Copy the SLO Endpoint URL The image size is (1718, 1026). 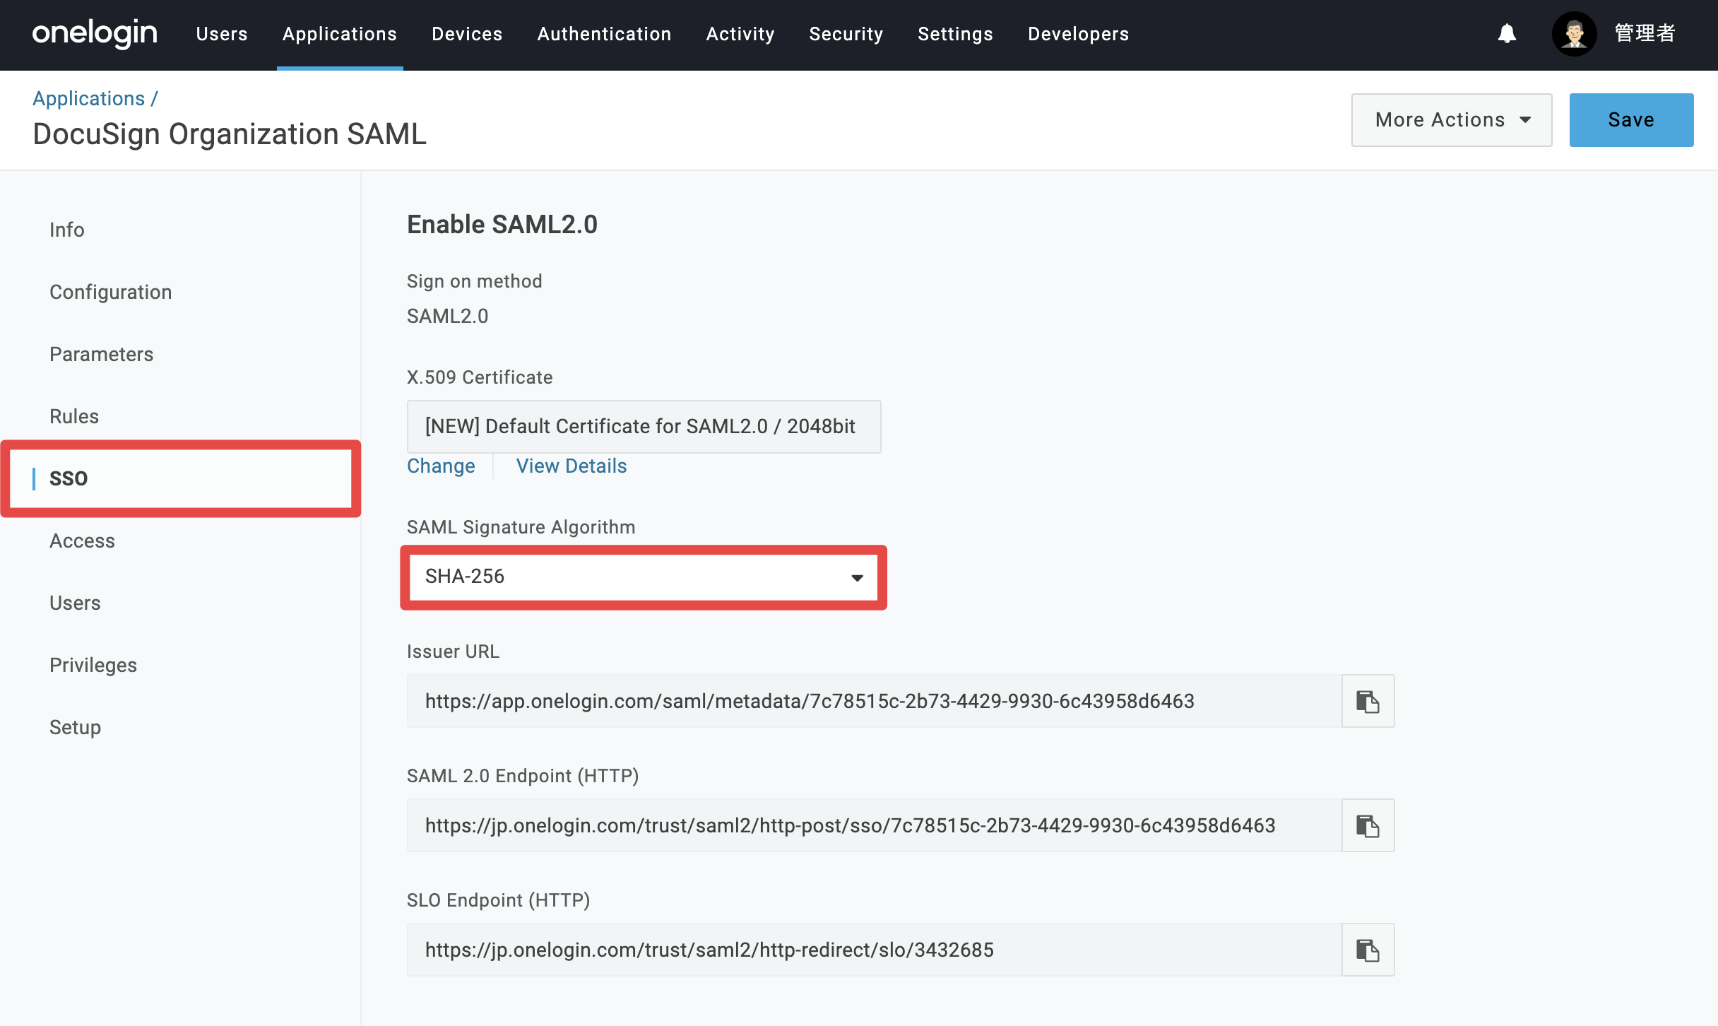[x=1368, y=950]
